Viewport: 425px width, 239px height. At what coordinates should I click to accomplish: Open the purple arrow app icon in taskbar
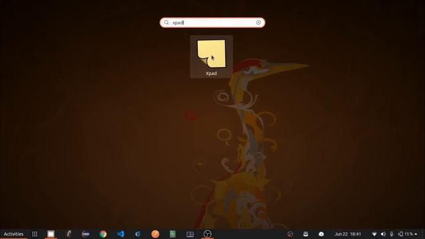[86, 234]
